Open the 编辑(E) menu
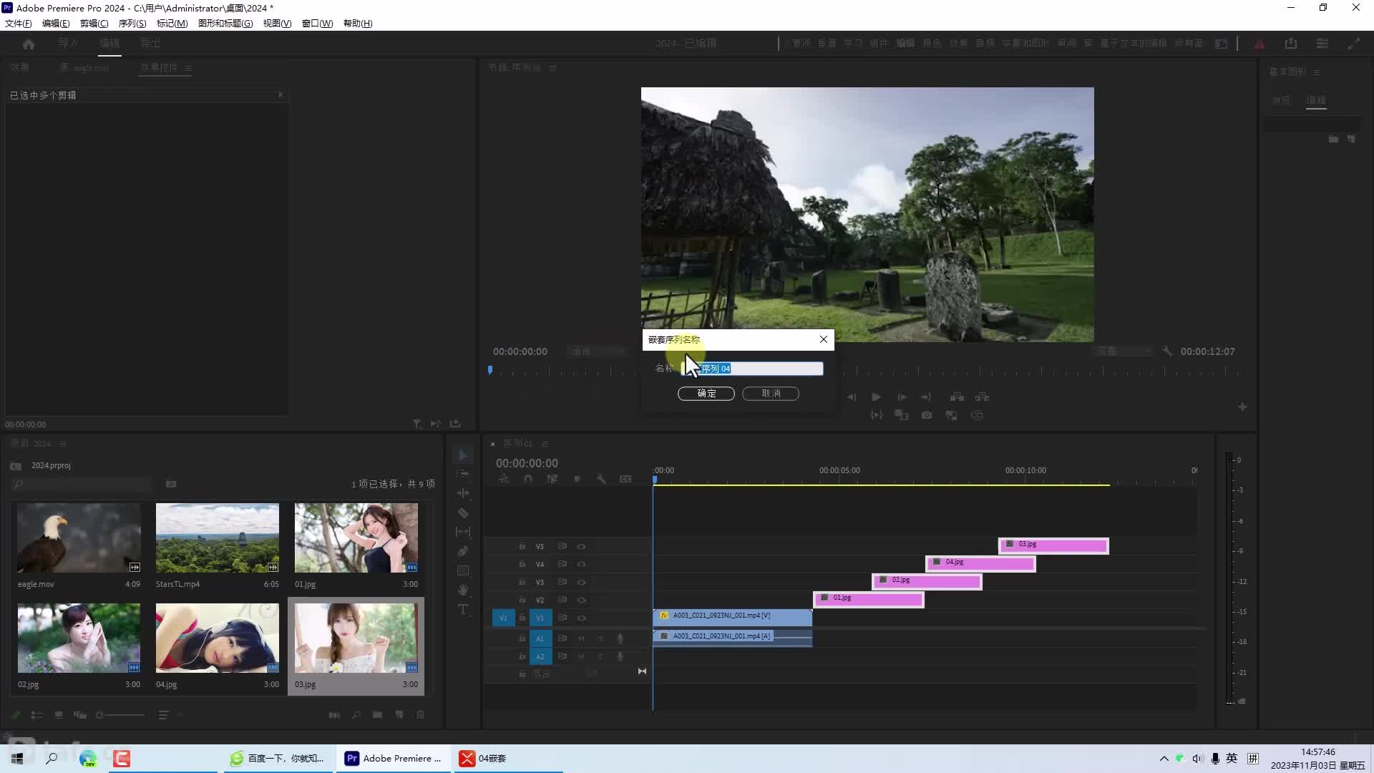Image resolution: width=1374 pixels, height=773 pixels. tap(56, 24)
